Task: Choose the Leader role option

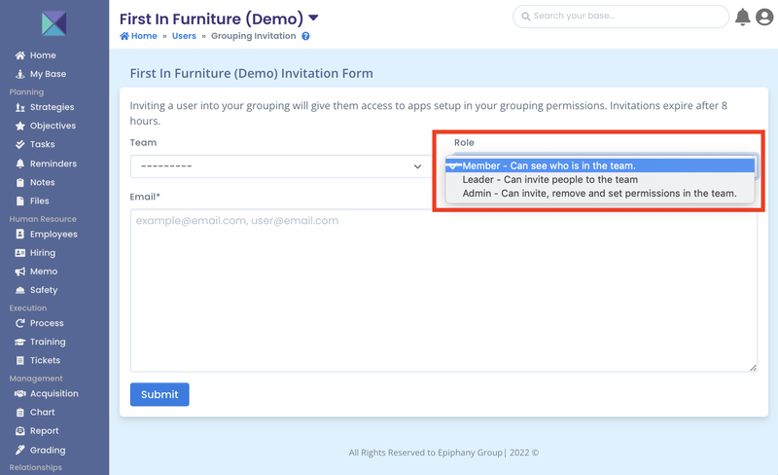Action: pos(549,179)
